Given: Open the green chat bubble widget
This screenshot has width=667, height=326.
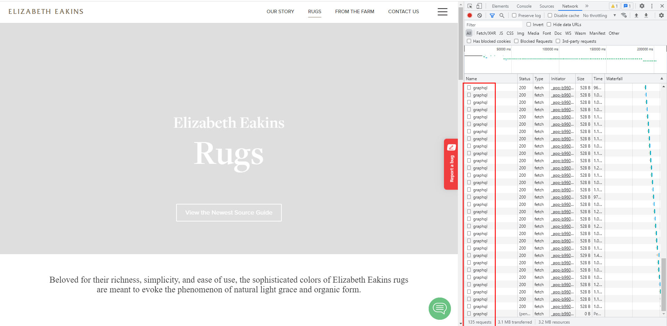Looking at the screenshot, I should (439, 308).
